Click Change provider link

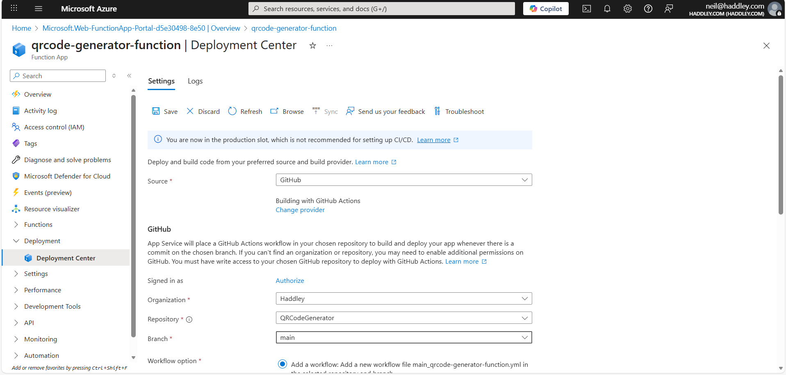300,210
